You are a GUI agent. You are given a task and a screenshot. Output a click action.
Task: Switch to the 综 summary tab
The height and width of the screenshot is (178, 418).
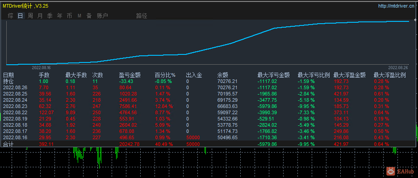[10, 16]
